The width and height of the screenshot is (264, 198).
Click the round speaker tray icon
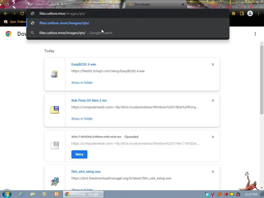pyautogui.click(x=238, y=194)
